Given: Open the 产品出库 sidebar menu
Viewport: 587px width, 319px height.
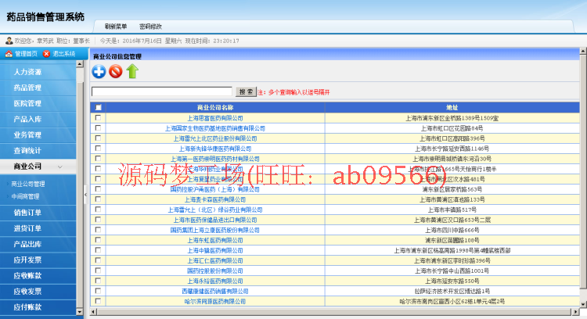Looking at the screenshot, I should [x=38, y=244].
